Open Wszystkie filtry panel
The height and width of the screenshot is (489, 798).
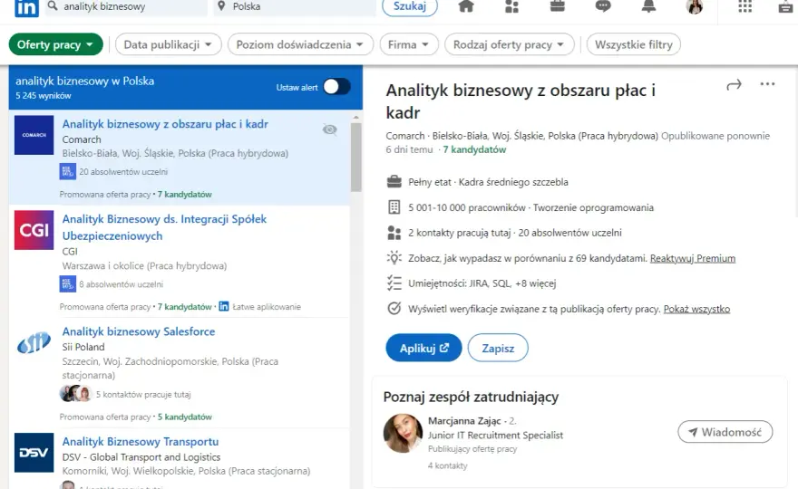(634, 44)
